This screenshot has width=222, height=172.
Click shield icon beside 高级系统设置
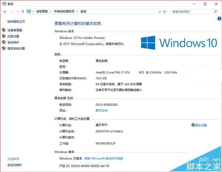4,48
